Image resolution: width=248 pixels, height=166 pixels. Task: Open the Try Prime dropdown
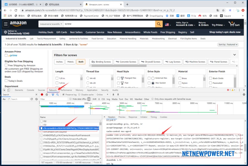point(218,25)
